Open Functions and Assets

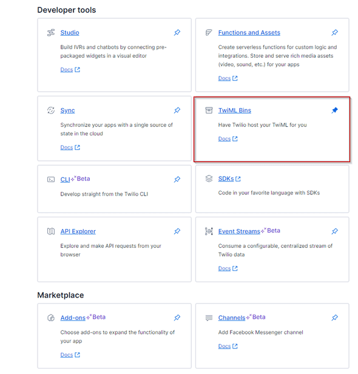tap(249, 33)
